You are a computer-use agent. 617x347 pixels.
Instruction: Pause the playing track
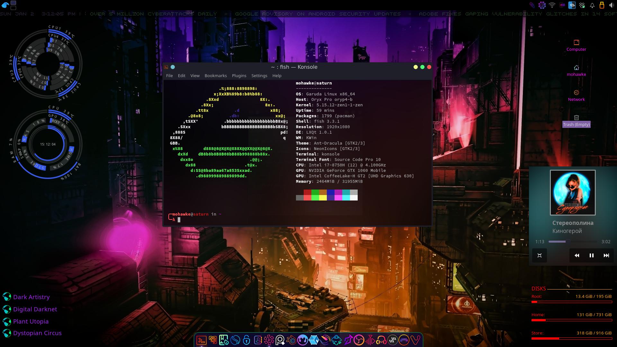pos(591,255)
